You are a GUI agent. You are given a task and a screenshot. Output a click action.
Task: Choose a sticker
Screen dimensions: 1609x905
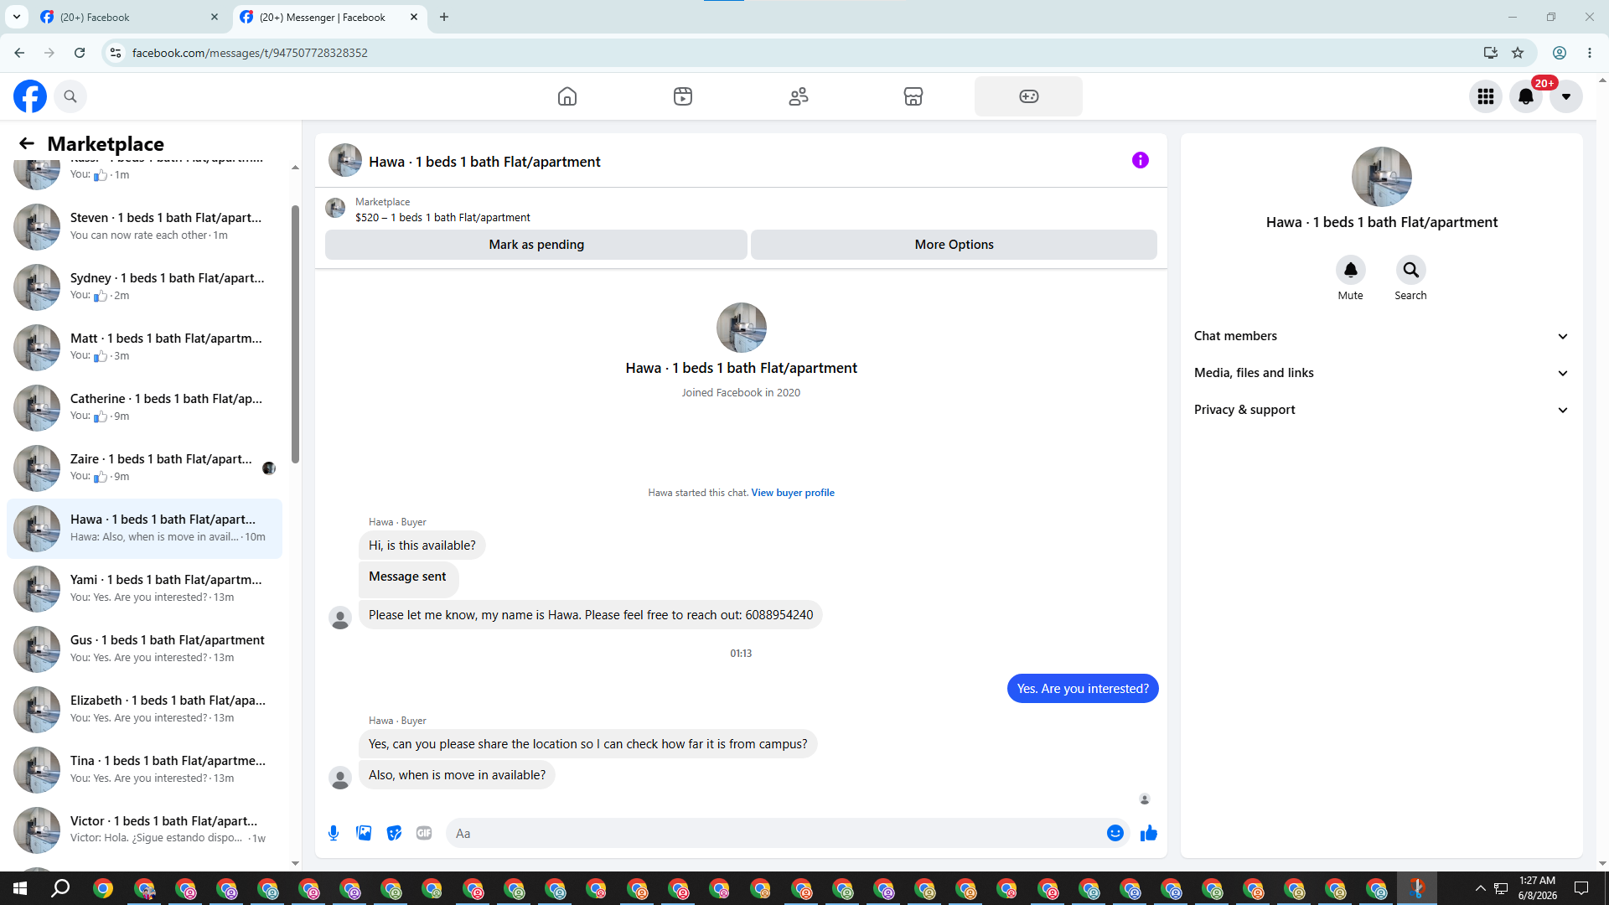tap(394, 833)
